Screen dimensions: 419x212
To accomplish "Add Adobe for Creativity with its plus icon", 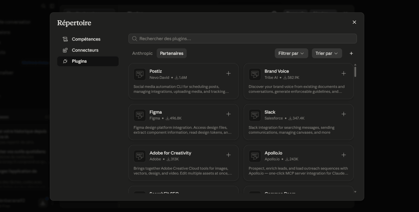I will click(x=228, y=155).
